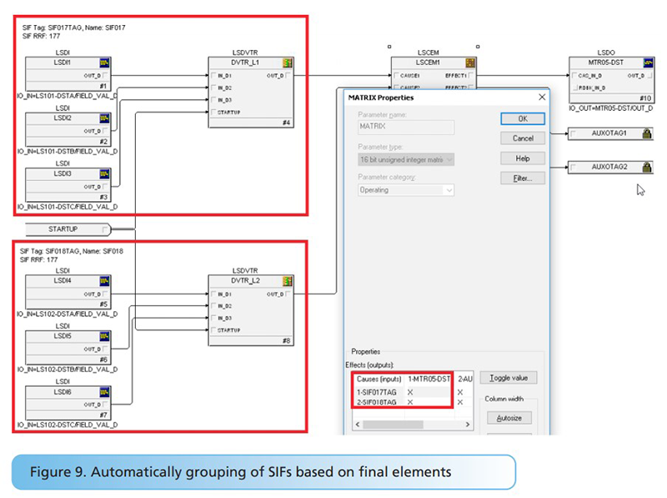The image size is (667, 498).
Task: Toggle the STARTUP checkbox on DVTR_L2
Action: (x=214, y=330)
